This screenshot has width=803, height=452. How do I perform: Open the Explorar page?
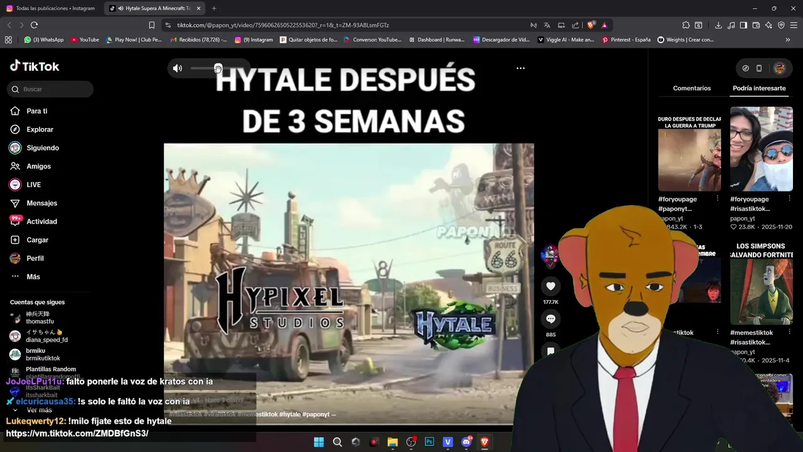pos(40,129)
